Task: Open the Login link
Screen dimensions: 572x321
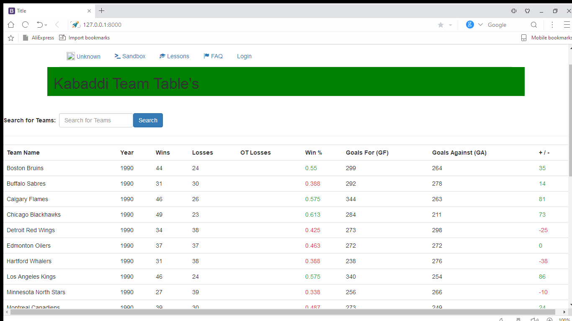Action: tap(244, 56)
